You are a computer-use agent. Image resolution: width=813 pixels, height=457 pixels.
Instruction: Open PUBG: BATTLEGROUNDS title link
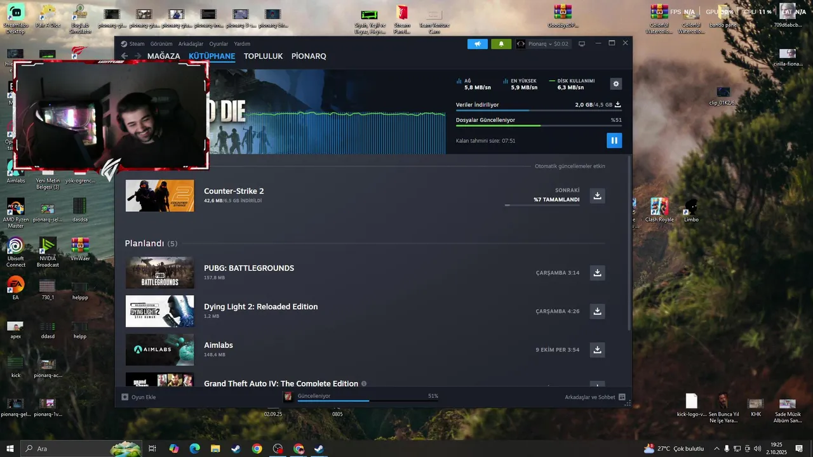pyautogui.click(x=249, y=268)
